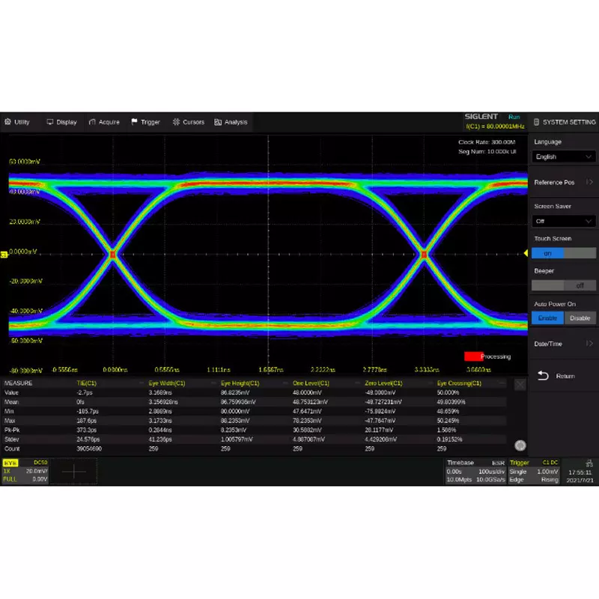The width and height of the screenshot is (599, 599).
Task: Open the Analysis menu
Action: [231, 122]
